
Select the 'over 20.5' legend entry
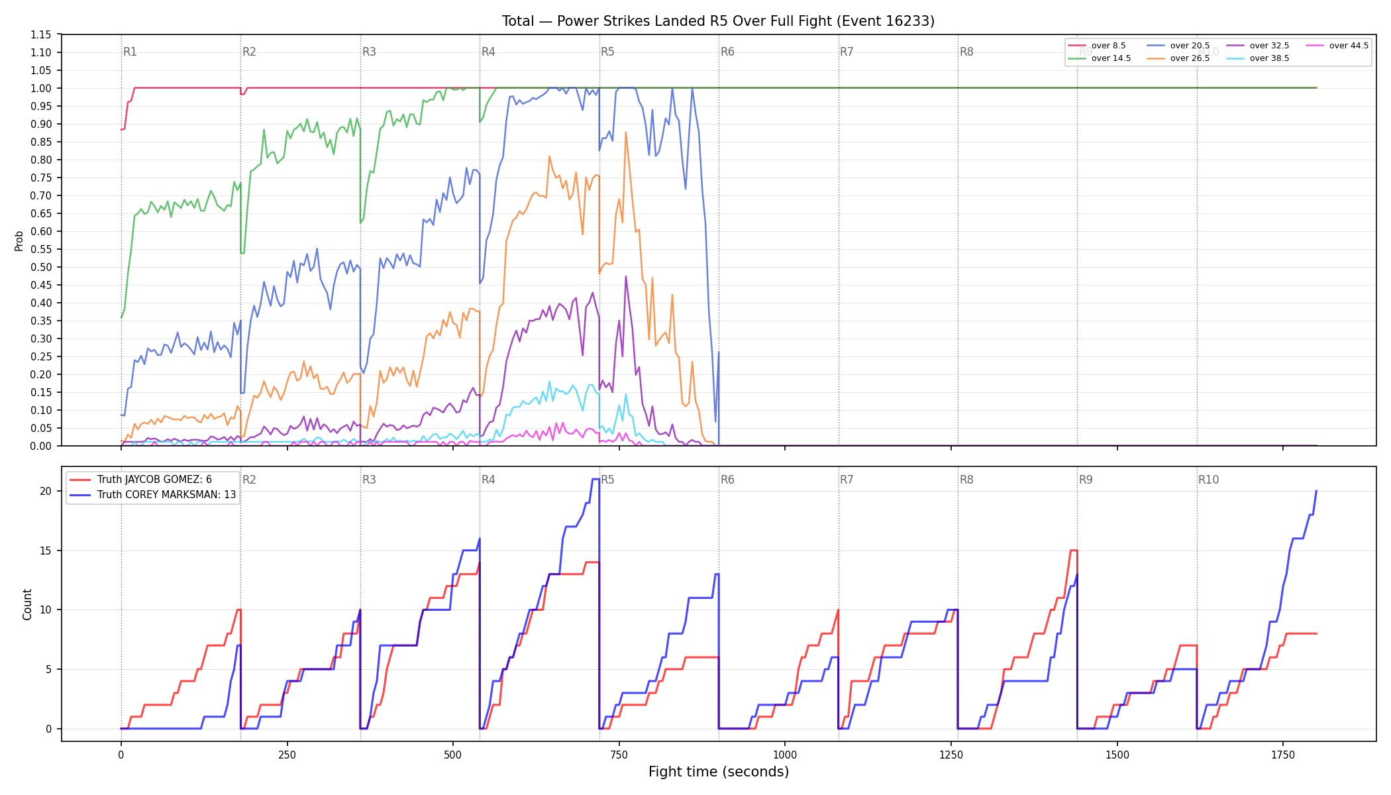pos(1178,46)
